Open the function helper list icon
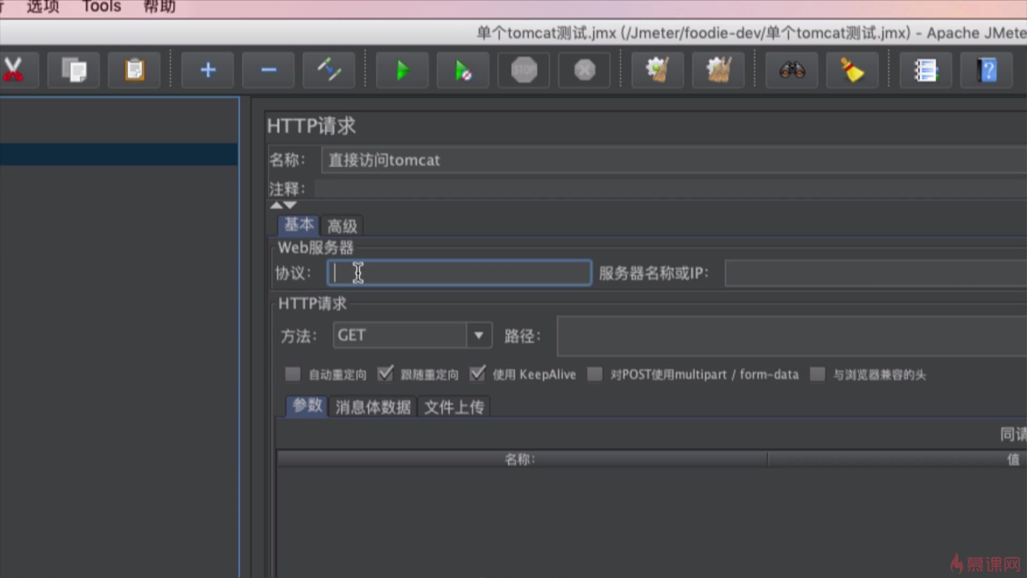Image resolution: width=1027 pixels, height=578 pixels. (x=926, y=70)
